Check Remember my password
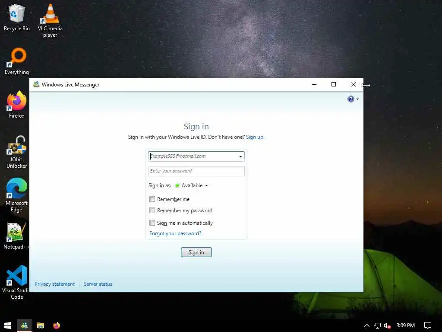 152,211
